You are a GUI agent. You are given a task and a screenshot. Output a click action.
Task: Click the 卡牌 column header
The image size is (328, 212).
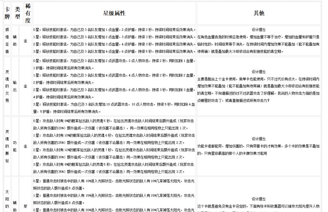(x=7, y=13)
